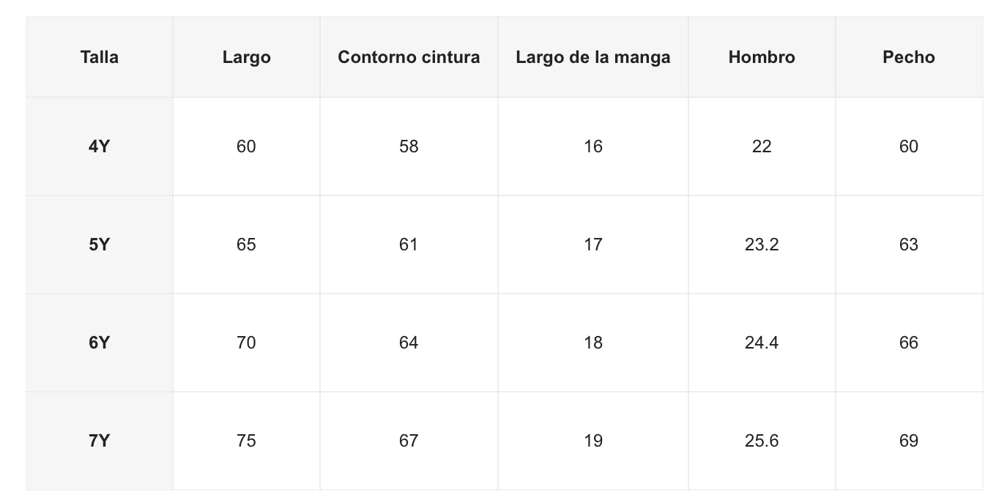Viewport: 1007px width, 503px height.
Task: Click the Pecho column header
Action: [909, 57]
